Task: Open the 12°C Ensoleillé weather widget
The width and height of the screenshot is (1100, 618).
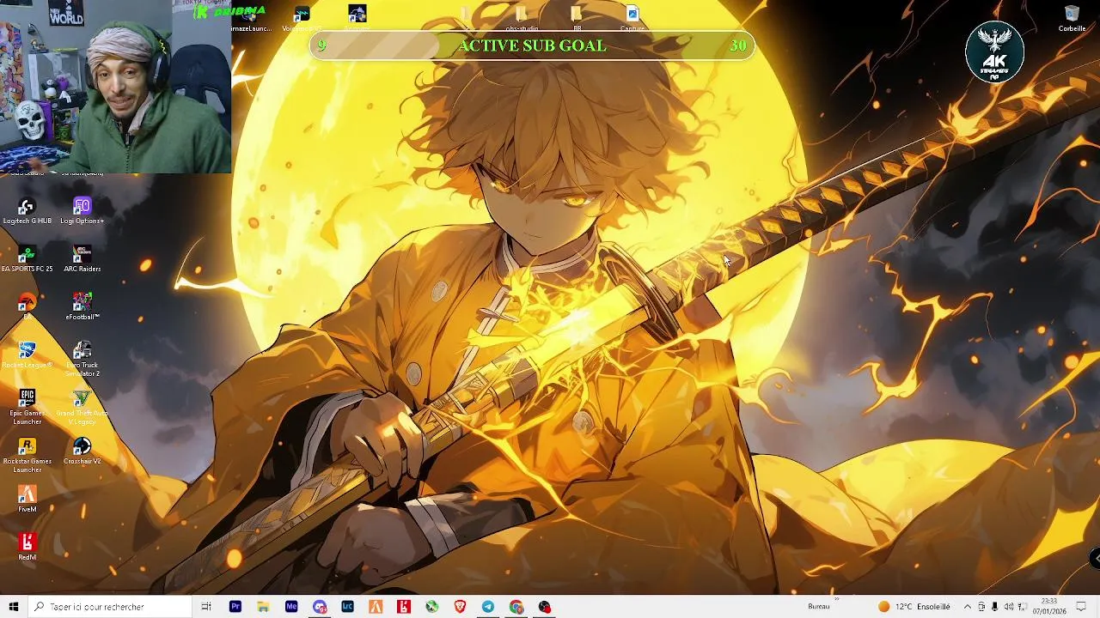Action: pyautogui.click(x=913, y=607)
